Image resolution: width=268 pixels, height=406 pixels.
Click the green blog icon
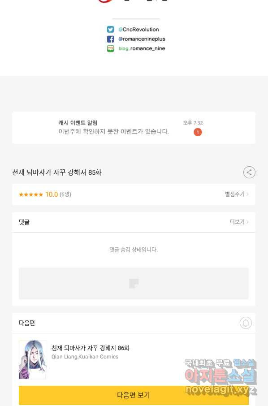click(x=111, y=48)
